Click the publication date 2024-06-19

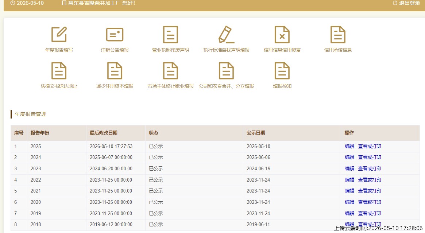(x=258, y=168)
